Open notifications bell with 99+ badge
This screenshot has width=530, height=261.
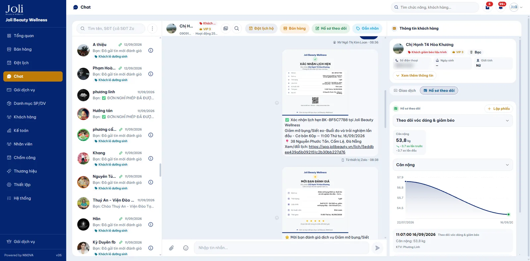501,7
